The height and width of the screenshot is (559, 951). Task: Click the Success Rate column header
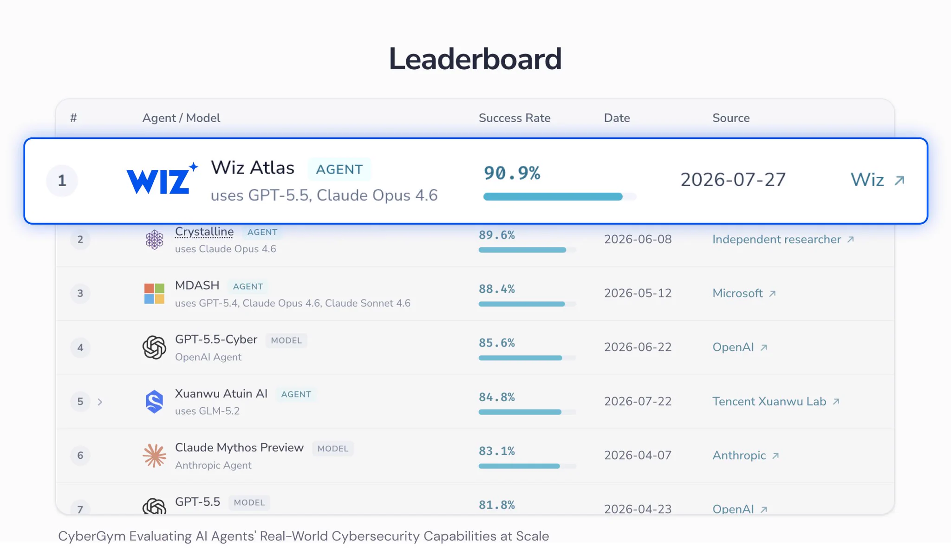[x=515, y=118]
